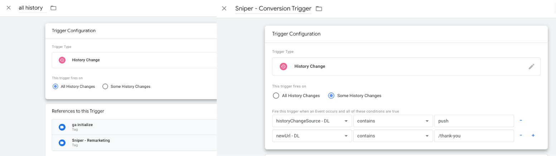
Task: Click the 'push' value input field
Action: tap(474, 121)
